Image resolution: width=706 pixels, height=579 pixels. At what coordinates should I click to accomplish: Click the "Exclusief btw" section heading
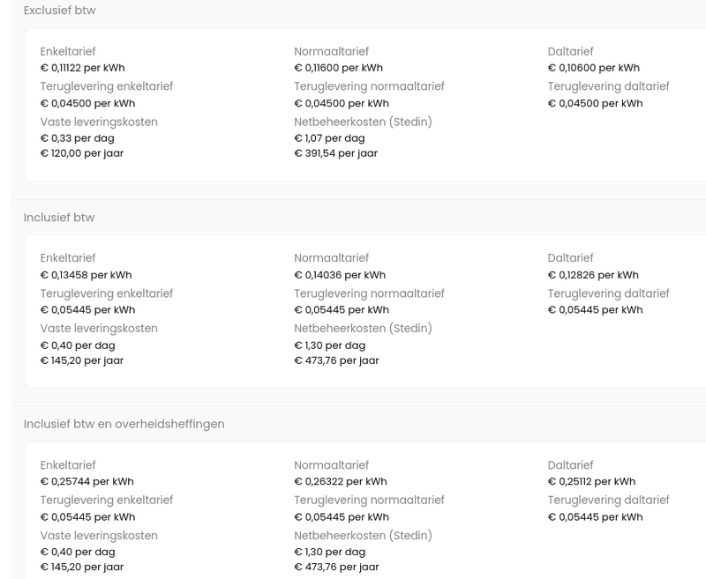tap(59, 11)
